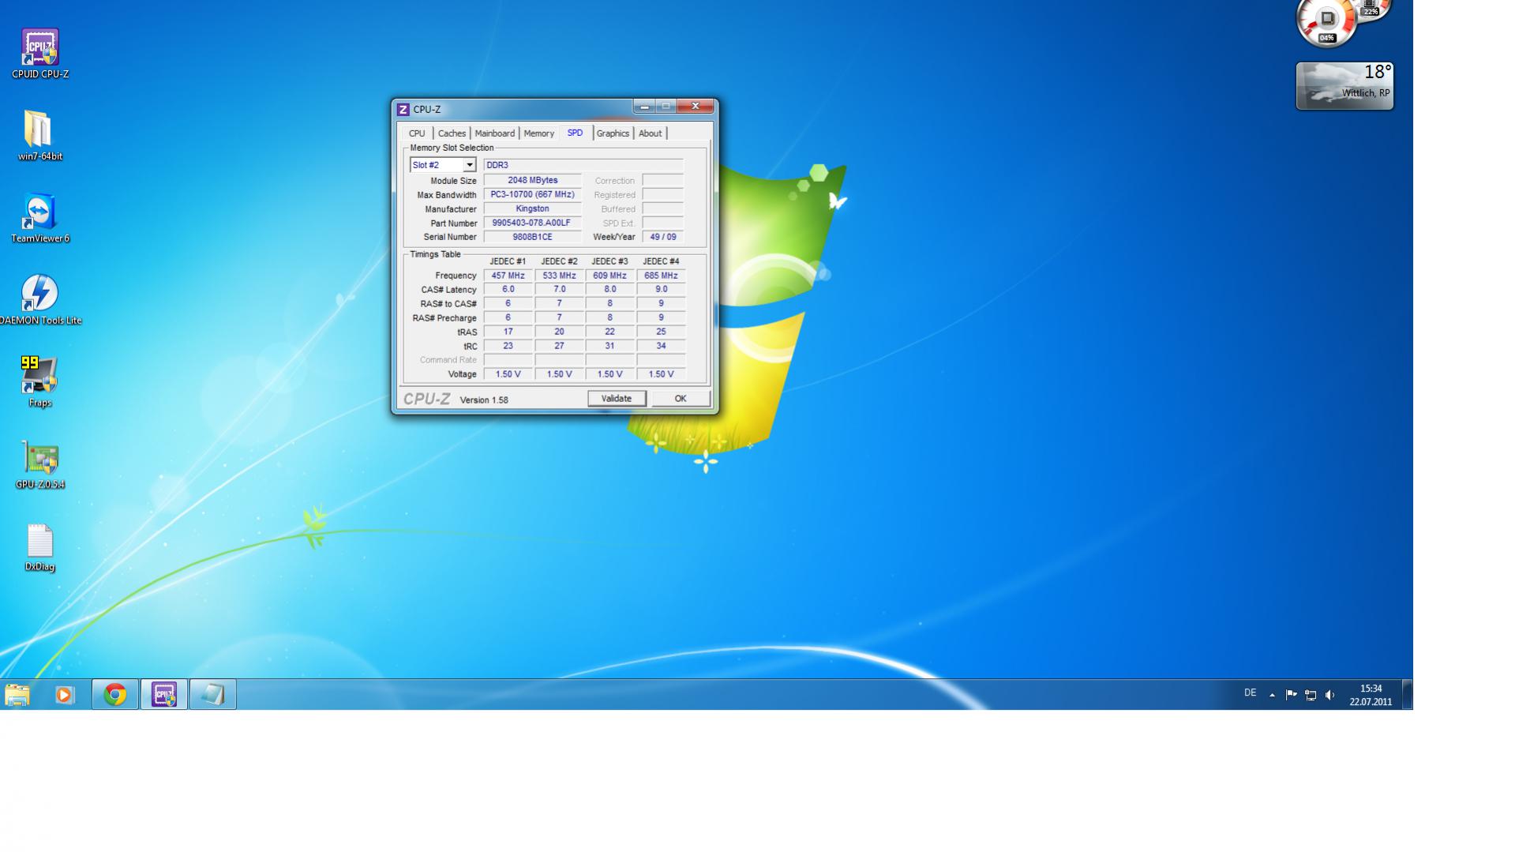Show hidden tray icons arrow

click(x=1272, y=695)
